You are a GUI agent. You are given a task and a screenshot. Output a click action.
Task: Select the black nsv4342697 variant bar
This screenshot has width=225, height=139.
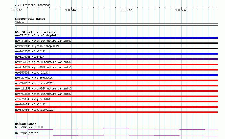click(116, 43)
